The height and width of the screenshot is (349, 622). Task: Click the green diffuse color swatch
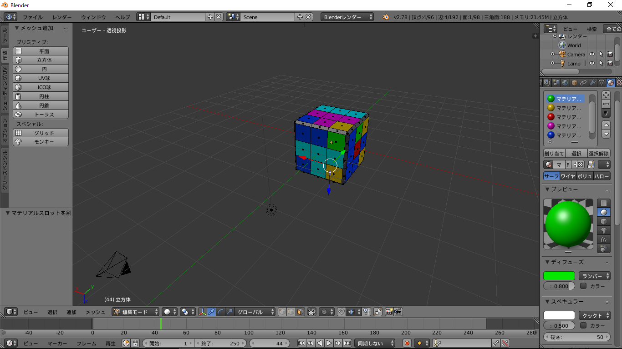click(x=559, y=276)
